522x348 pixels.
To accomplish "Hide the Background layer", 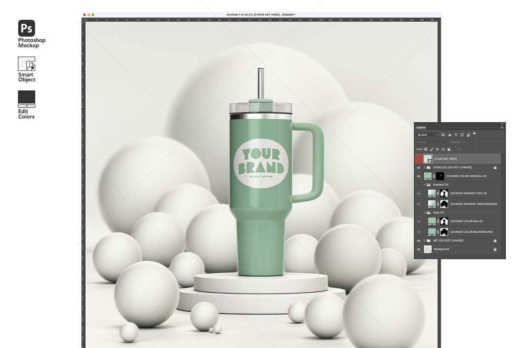I will coord(419,249).
